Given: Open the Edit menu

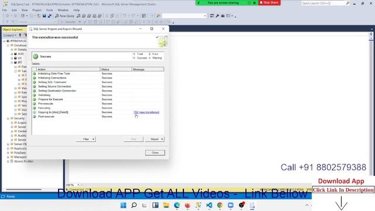Looking at the screenshot, I should click(14, 10).
